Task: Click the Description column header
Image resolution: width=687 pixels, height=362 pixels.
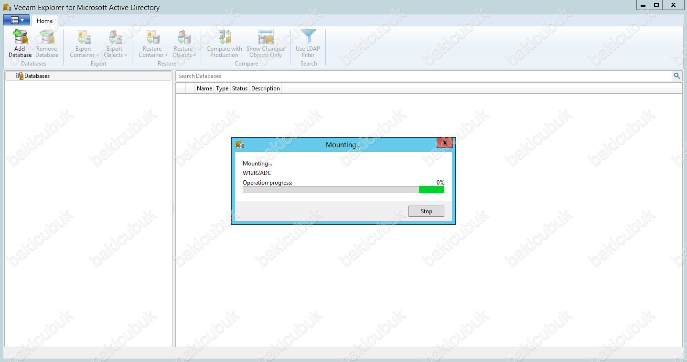Action: 266,88
